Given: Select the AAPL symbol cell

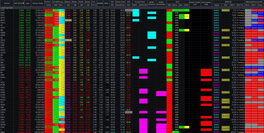Looking at the screenshot, I should coord(7,119).
